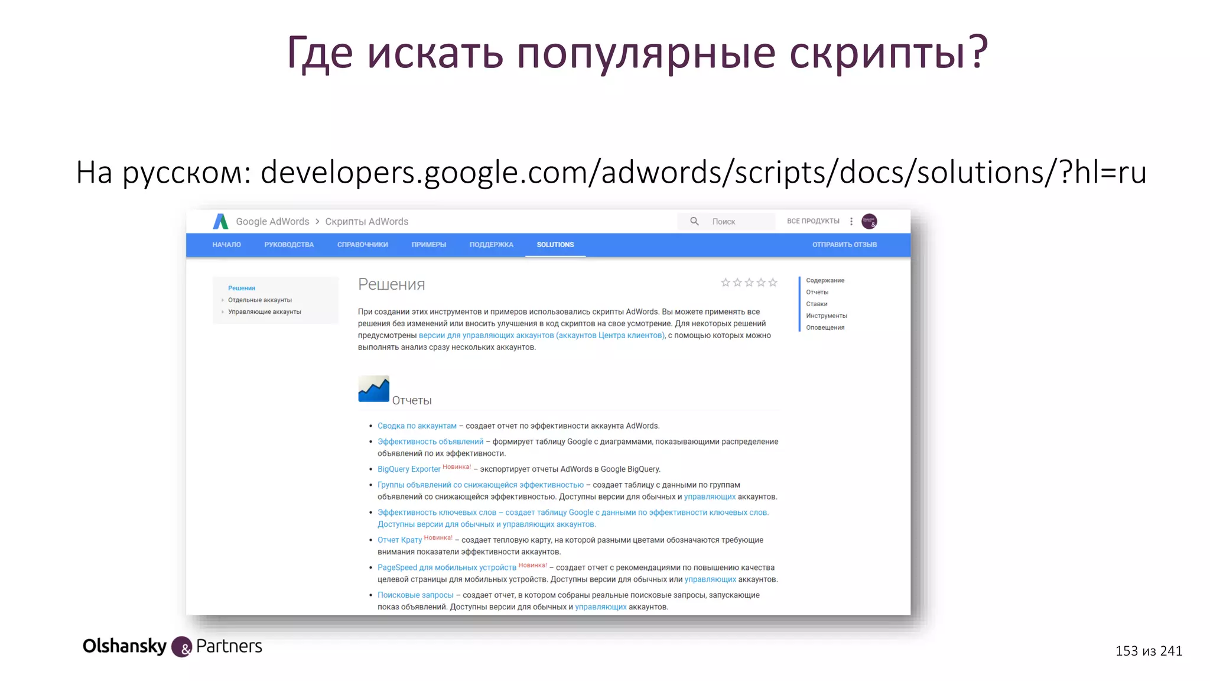Rate the page five stars
The height and width of the screenshot is (681, 1210).
point(773,283)
